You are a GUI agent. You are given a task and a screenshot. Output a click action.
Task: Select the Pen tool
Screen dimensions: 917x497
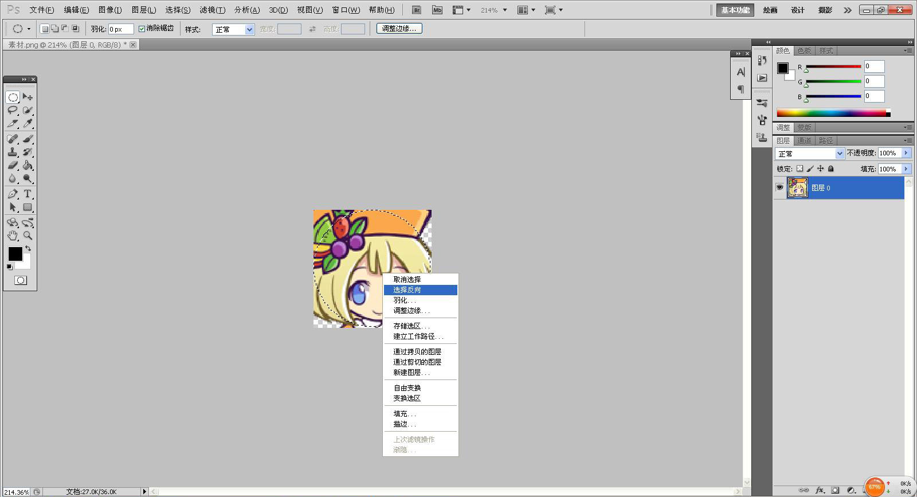point(13,194)
